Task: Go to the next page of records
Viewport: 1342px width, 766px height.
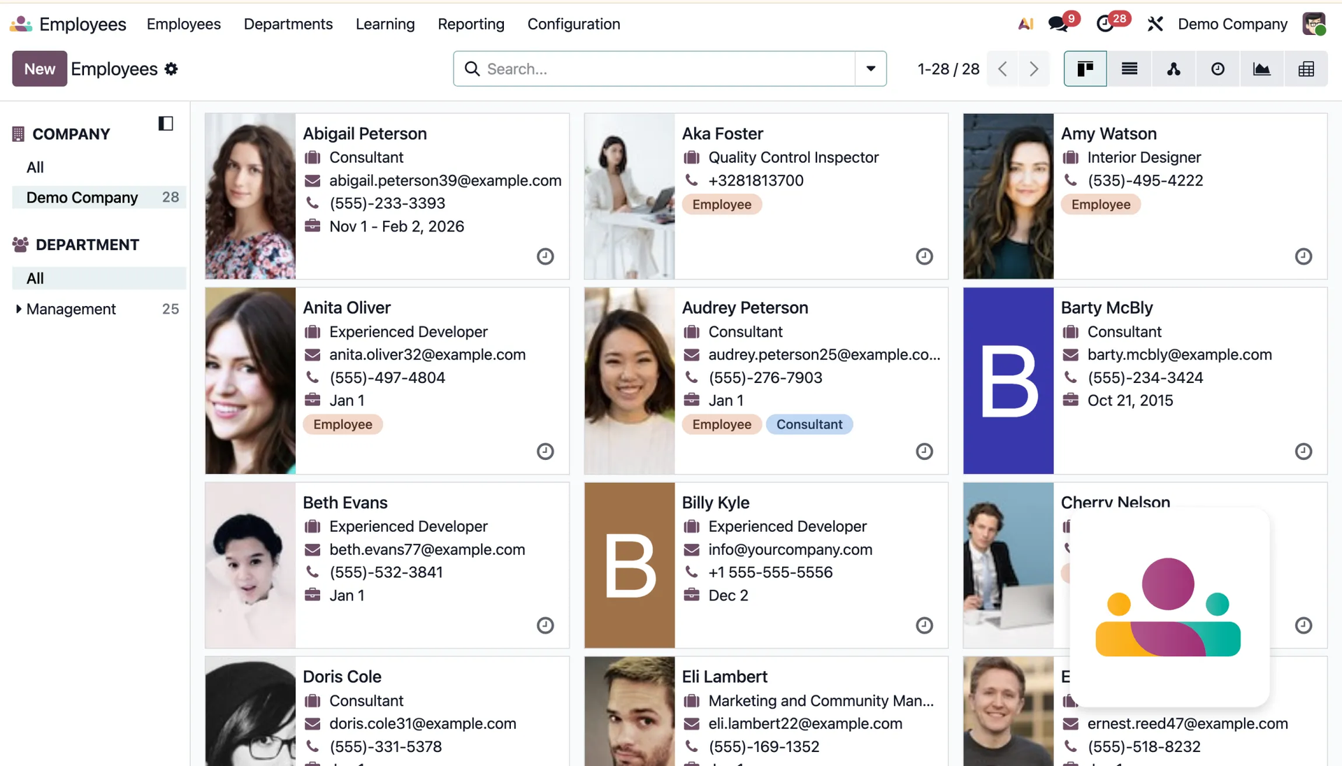Action: pos(1034,68)
